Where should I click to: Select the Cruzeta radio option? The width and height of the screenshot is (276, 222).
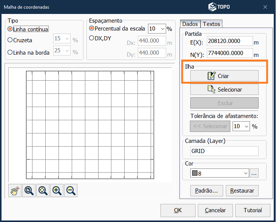click(x=10, y=40)
